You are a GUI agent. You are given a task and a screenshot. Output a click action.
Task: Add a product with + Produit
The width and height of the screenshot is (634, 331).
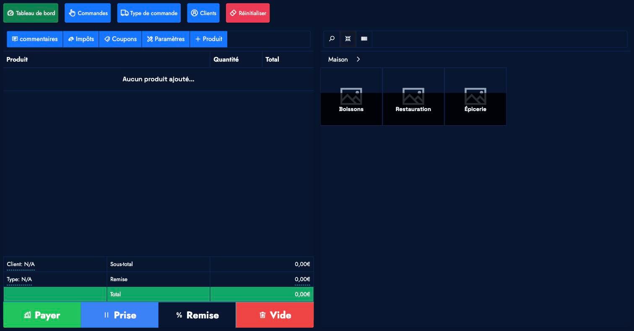pyautogui.click(x=208, y=39)
